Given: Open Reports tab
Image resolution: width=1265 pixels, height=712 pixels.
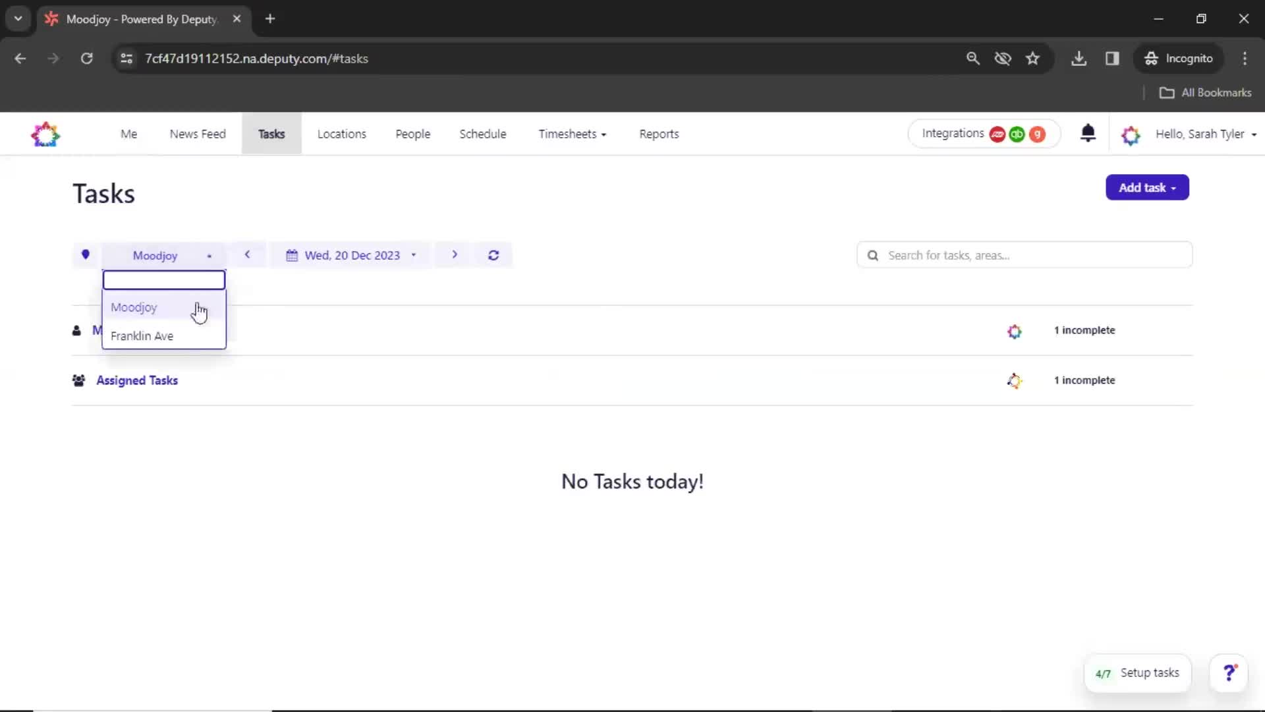Looking at the screenshot, I should point(659,134).
